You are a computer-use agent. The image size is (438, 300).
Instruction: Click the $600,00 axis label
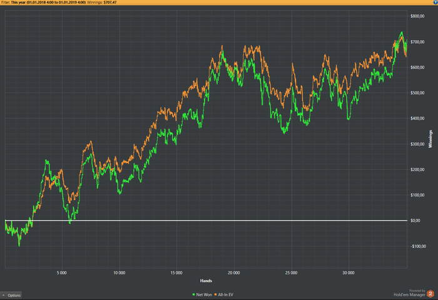[x=417, y=68]
